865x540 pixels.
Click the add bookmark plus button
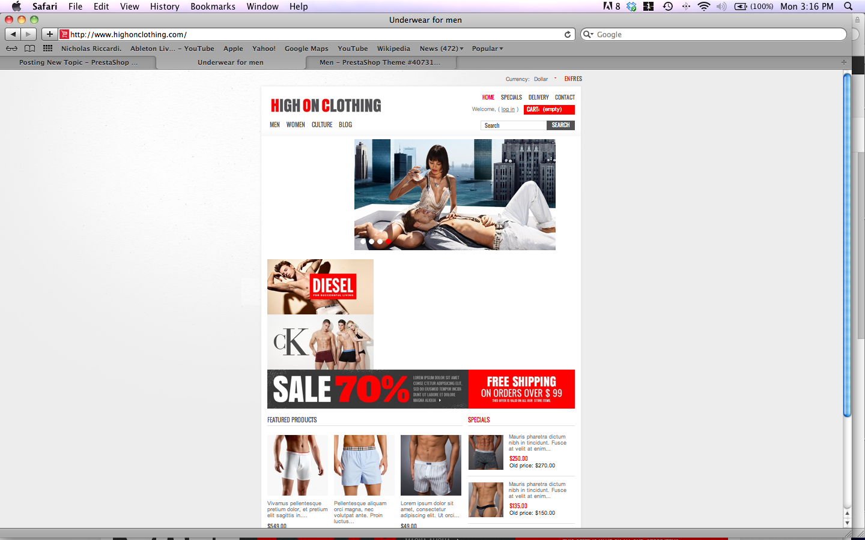tap(50, 34)
